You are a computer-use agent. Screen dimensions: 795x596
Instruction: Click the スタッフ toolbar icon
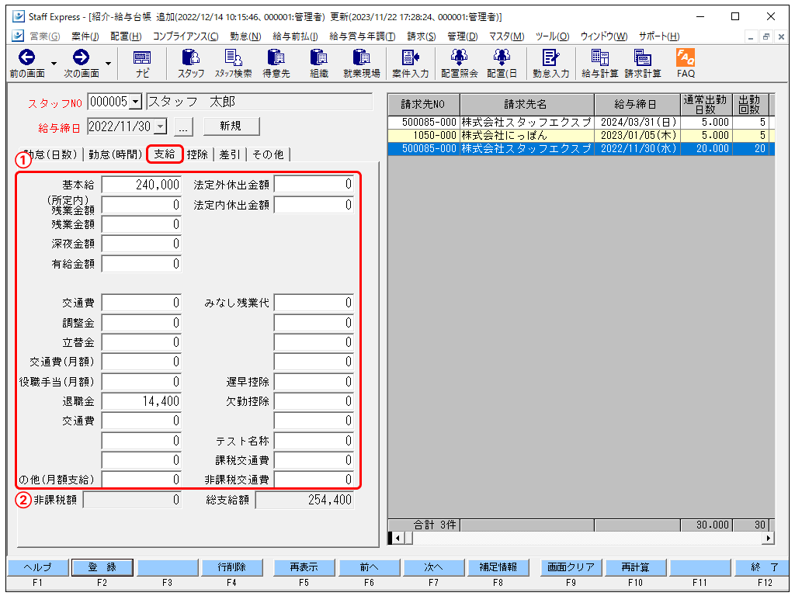[191, 63]
